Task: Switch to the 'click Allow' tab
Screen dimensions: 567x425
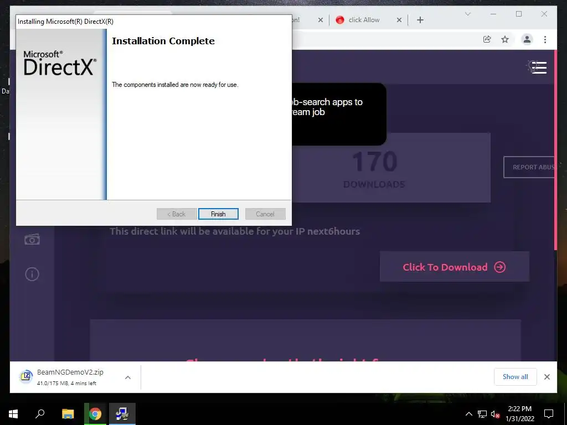Action: click(363, 20)
